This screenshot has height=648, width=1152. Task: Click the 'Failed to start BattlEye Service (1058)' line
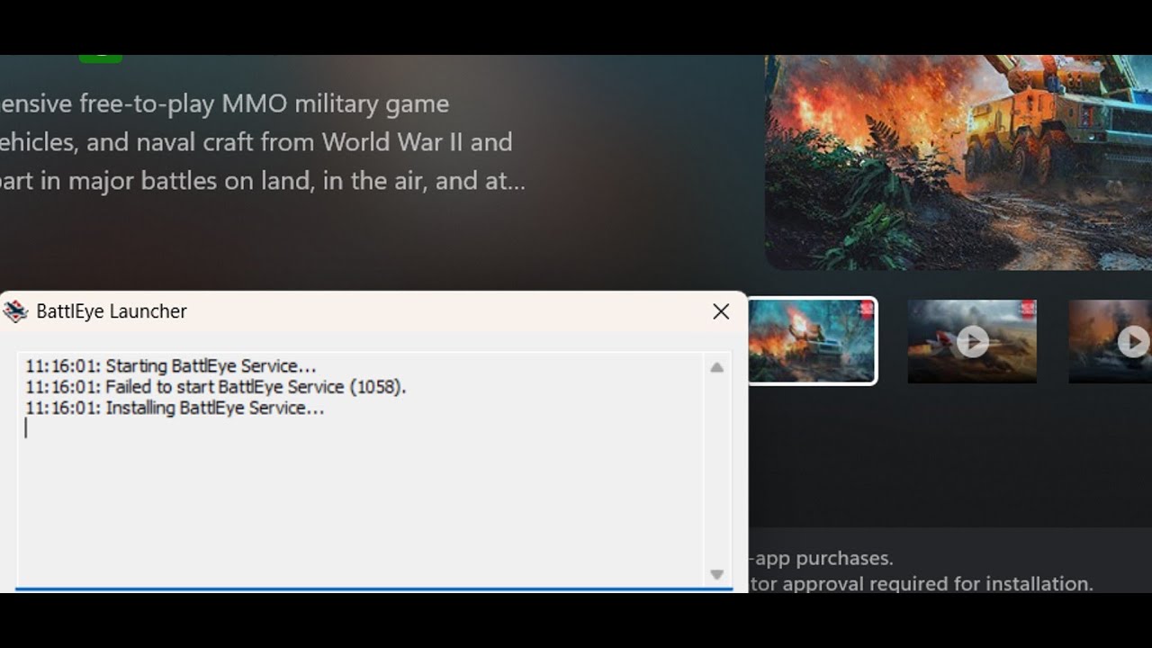coord(216,387)
